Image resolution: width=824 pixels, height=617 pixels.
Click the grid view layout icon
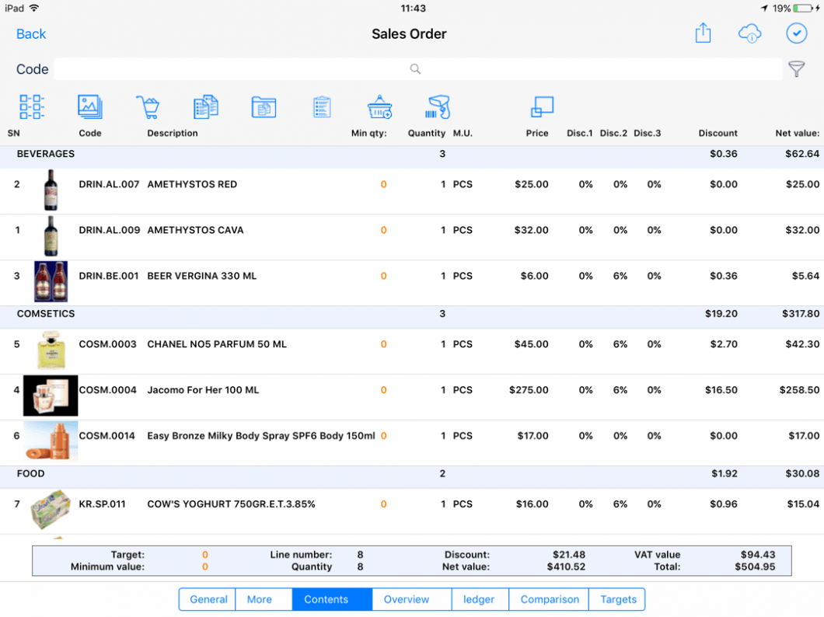(32, 107)
